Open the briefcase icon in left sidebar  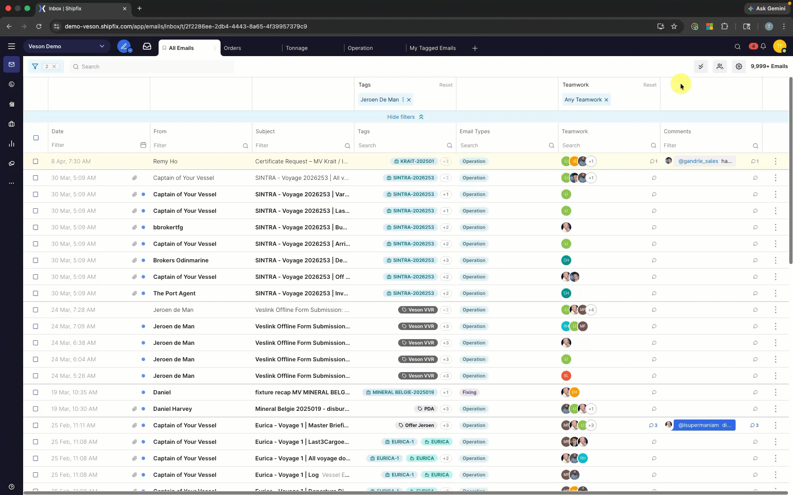tap(12, 124)
